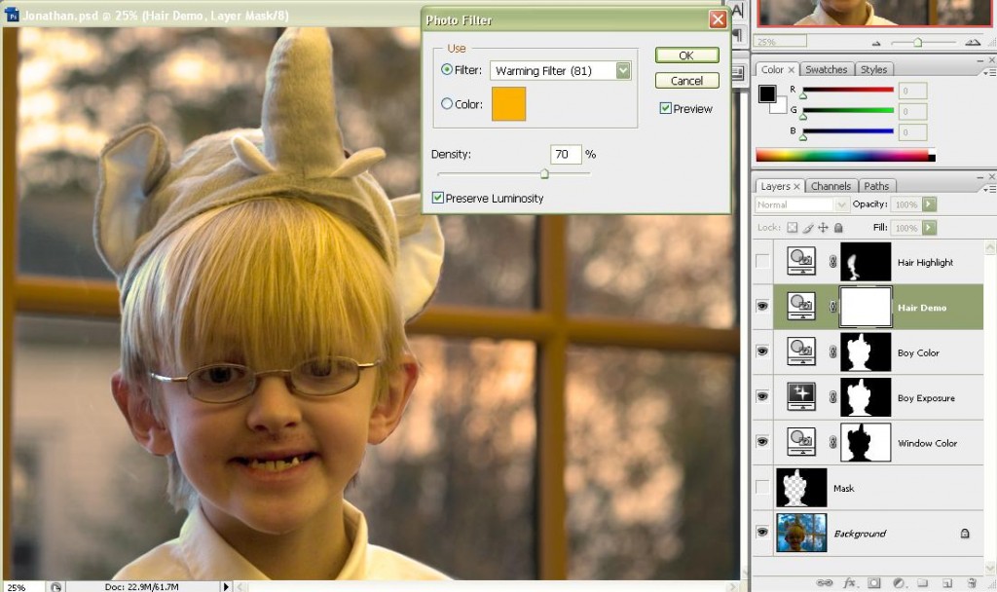997x592 pixels.
Task: Hide the Window Color layer
Action: point(761,442)
